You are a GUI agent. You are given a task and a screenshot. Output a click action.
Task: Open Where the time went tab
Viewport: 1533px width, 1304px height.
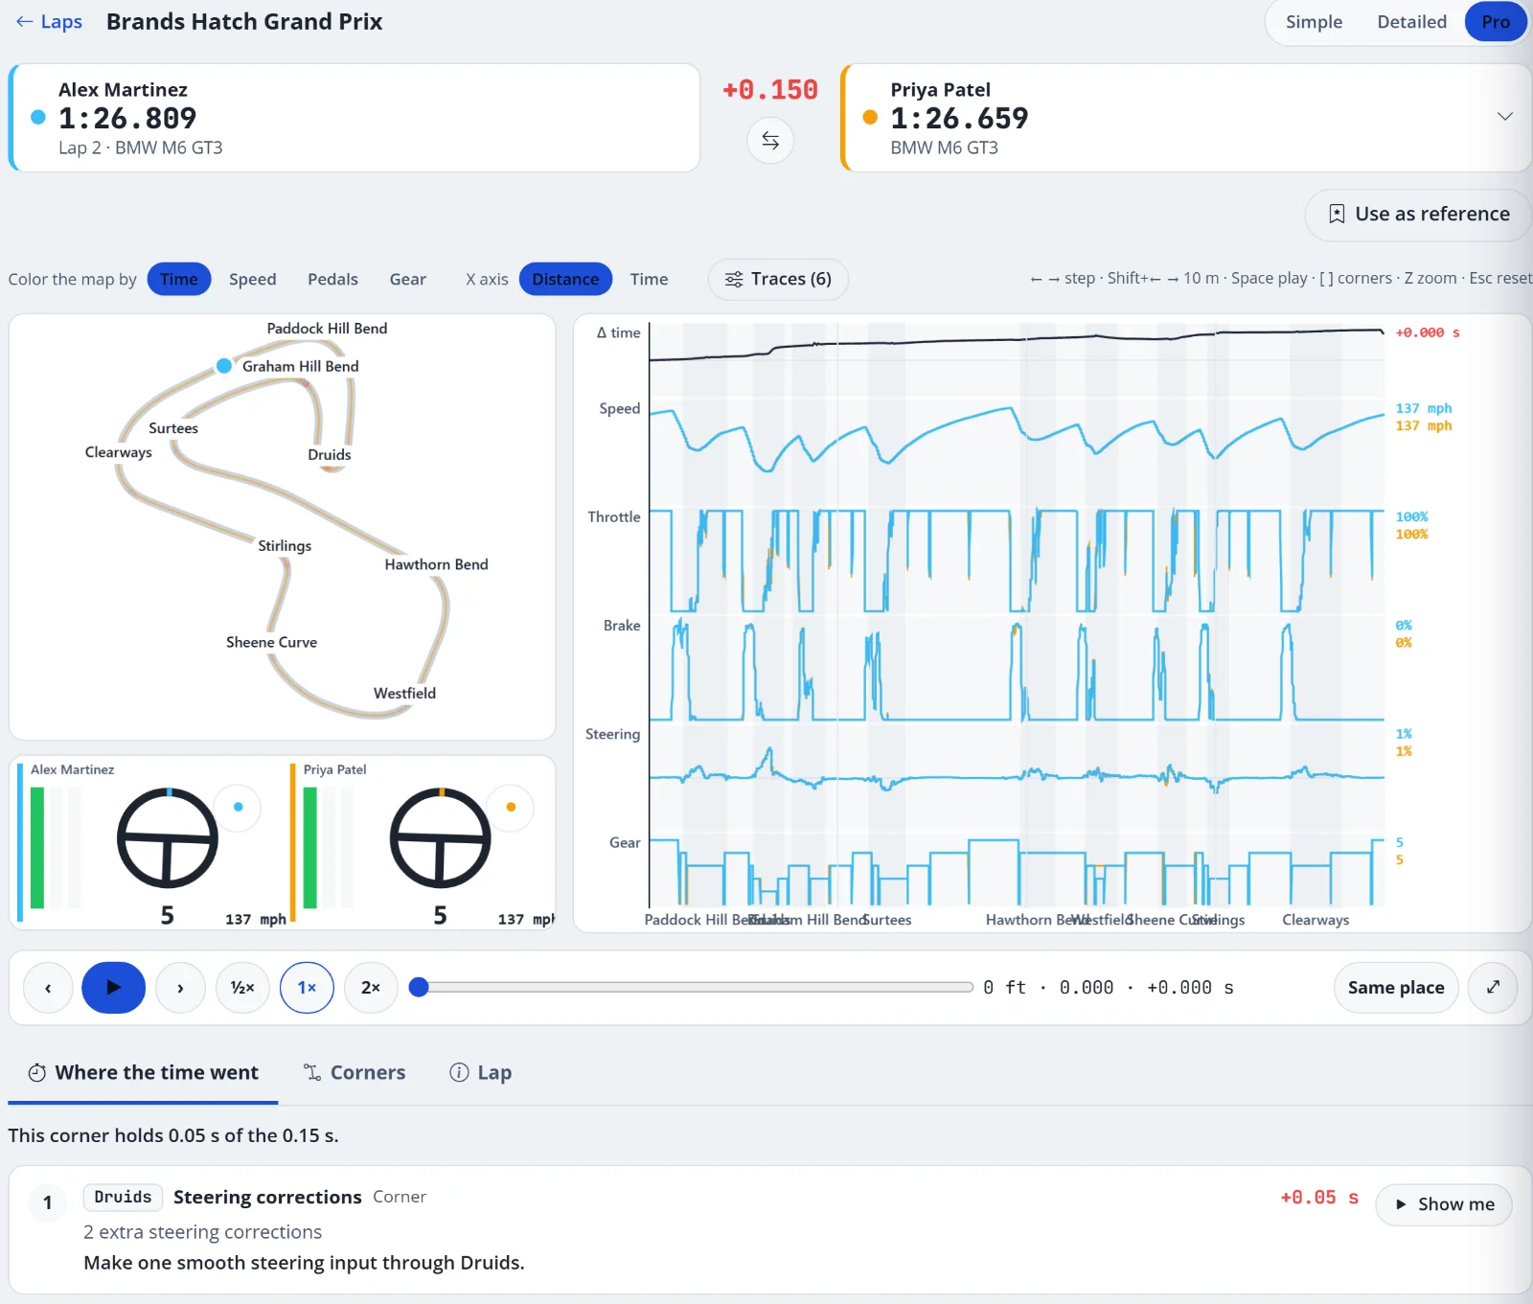click(143, 1072)
